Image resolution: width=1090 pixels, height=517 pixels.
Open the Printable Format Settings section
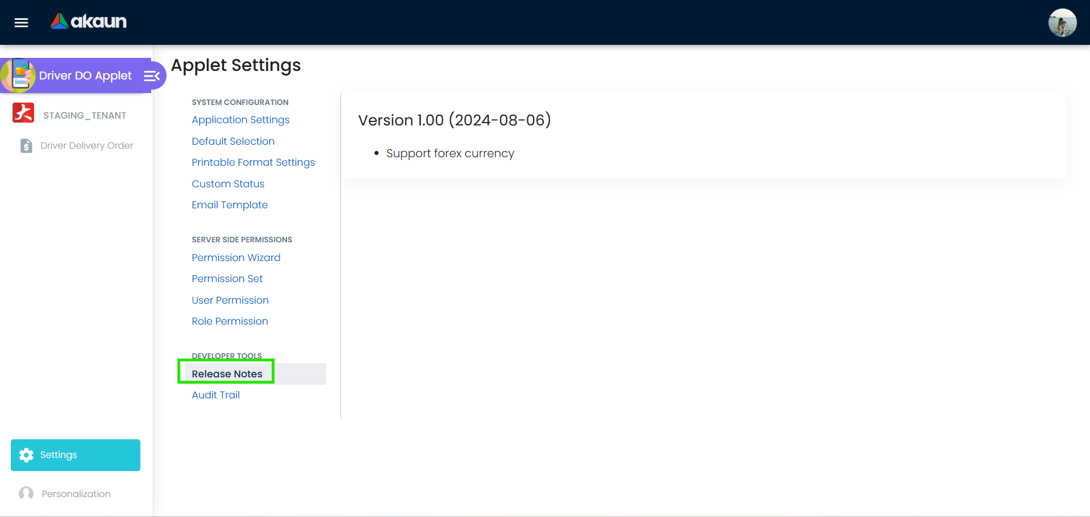click(x=253, y=162)
